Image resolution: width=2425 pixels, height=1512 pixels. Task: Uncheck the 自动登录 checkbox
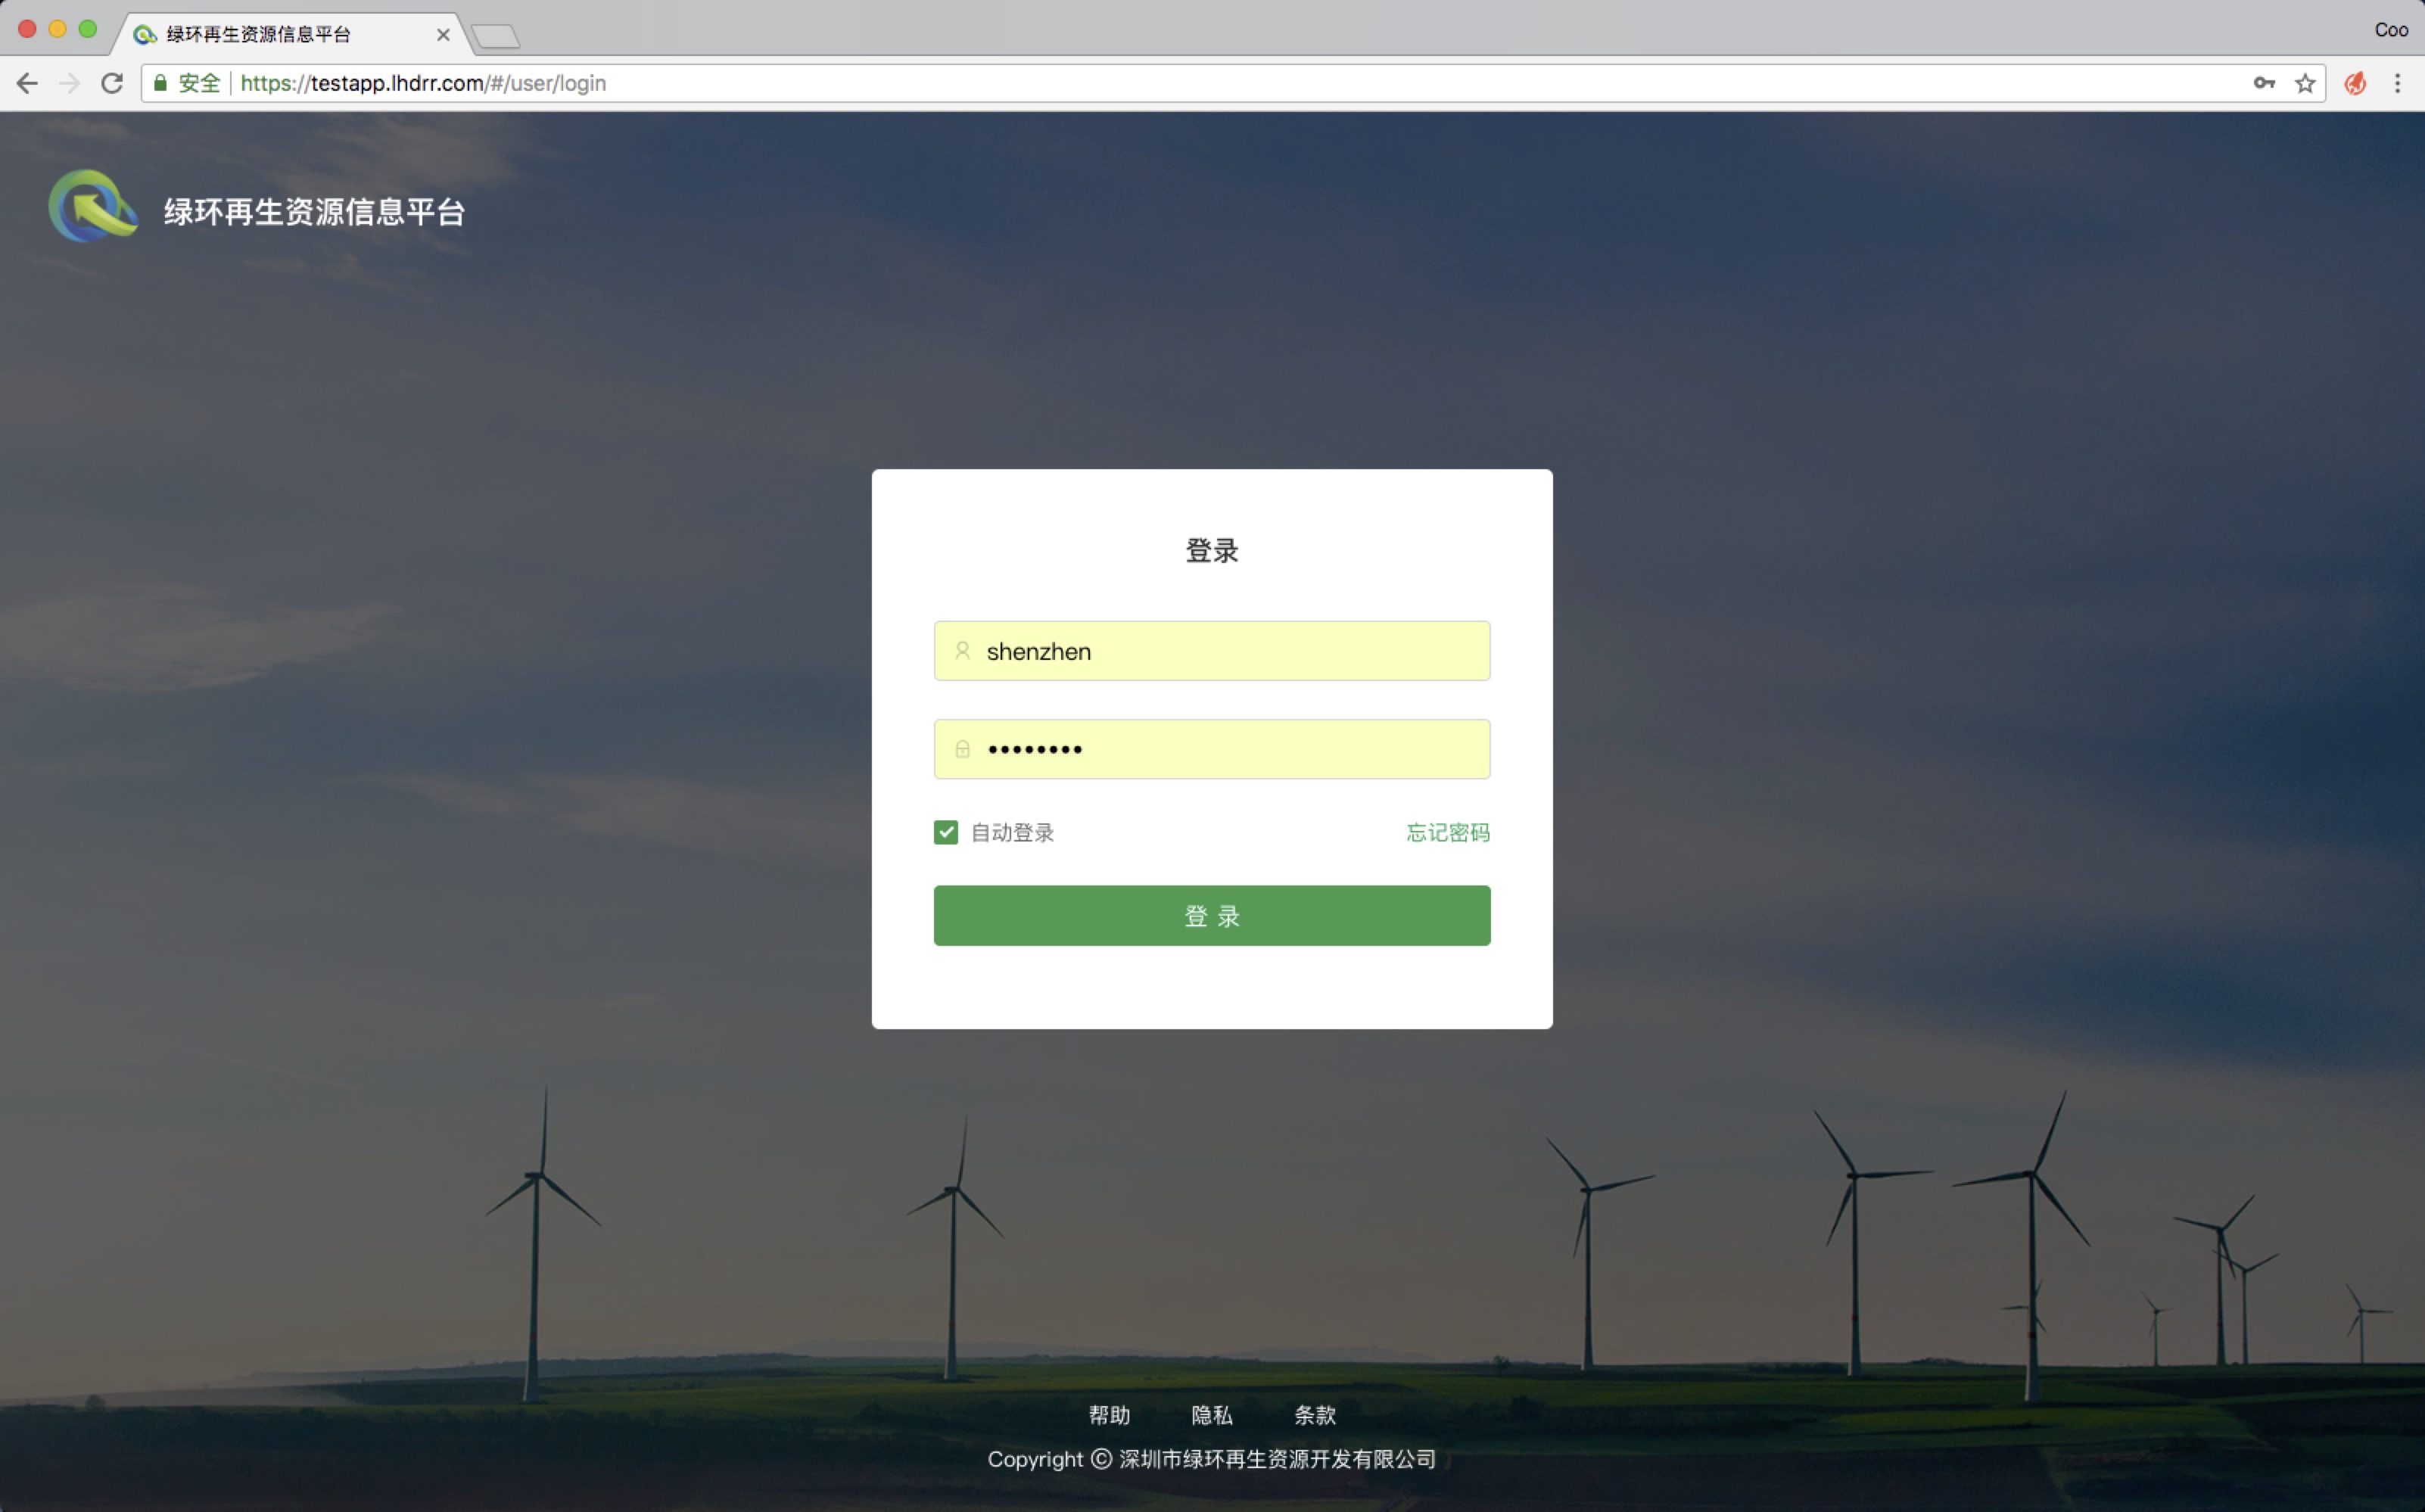point(946,832)
